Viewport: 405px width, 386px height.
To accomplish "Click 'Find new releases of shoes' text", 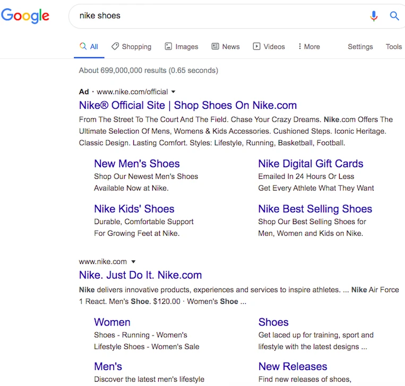I will point(305,379).
